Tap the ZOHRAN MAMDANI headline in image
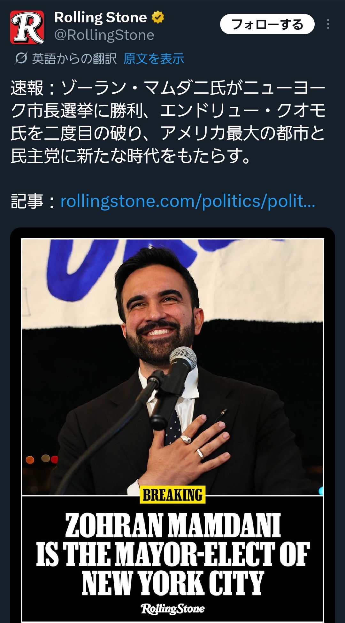The width and height of the screenshot is (345, 623). [x=173, y=526]
